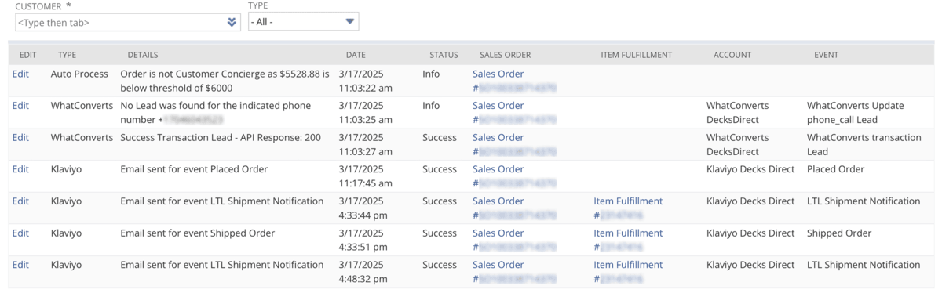Screen dimensions: 942x304
Task: Edit the Klaviyo 4:33:44 pm LTL Shipment row
Action: pyautogui.click(x=20, y=201)
